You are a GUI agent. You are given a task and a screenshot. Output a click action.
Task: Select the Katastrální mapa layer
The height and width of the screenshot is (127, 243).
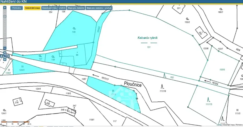coord(32,8)
